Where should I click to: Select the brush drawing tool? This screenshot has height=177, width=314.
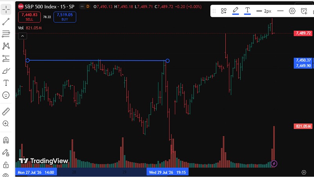(6, 71)
